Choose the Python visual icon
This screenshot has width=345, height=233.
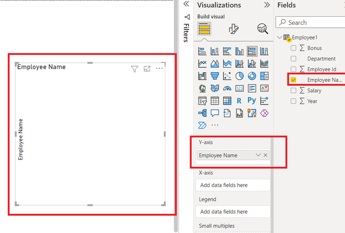click(x=252, y=101)
